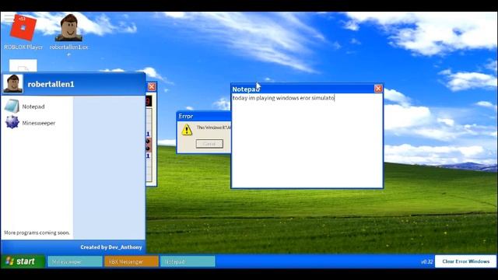Screen dimensions: 498x280
Task: Click the robertallen1 username in start menu header
Action: pos(51,84)
